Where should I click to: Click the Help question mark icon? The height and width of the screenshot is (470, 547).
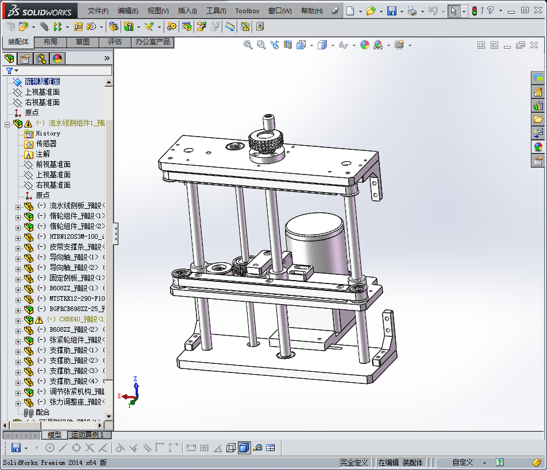pos(491,10)
